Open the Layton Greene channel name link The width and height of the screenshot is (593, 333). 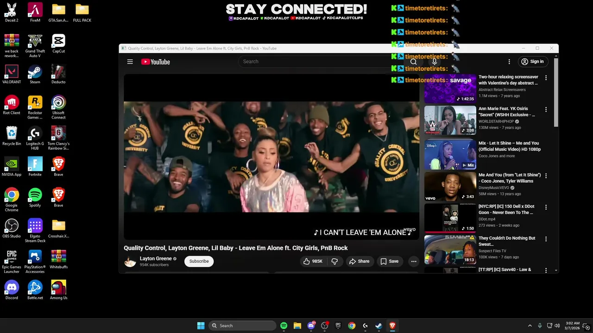click(156, 259)
